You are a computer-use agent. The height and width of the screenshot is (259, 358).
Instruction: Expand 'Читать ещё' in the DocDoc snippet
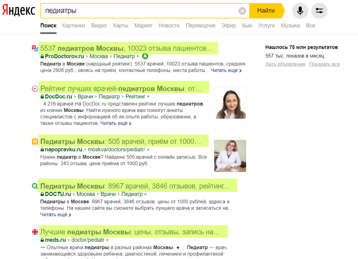(x=116, y=123)
